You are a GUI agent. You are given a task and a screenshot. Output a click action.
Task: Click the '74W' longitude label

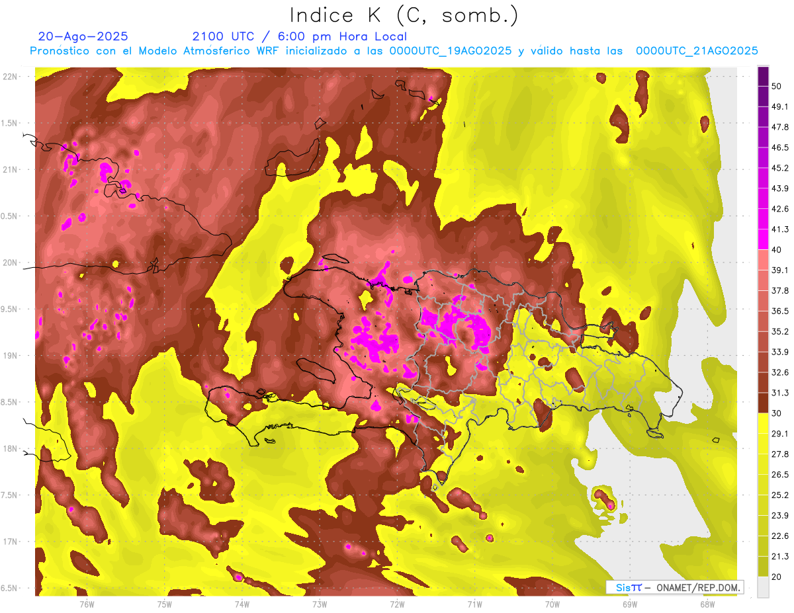coord(242,604)
